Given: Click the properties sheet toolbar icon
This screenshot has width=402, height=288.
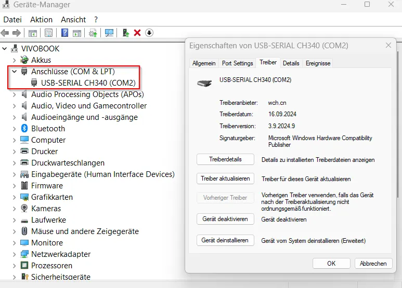Looking at the screenshot, I should tap(48, 33).
